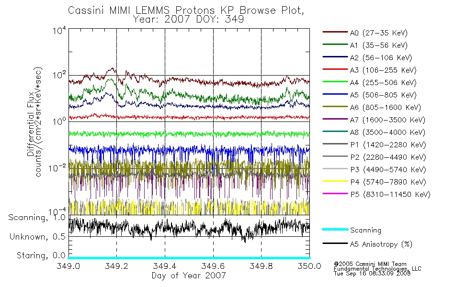Screen dimensions: 455x287
Task: Click the y-axis label 10^0
Action: [x=59, y=121]
